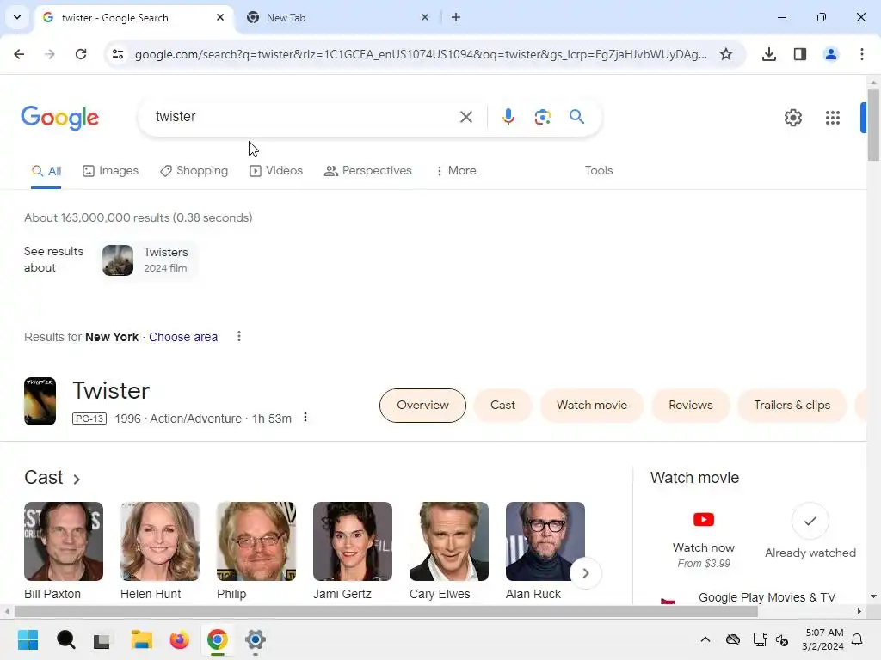Open the Google apps grid
Viewport: 881px width, 660px height.
(833, 118)
